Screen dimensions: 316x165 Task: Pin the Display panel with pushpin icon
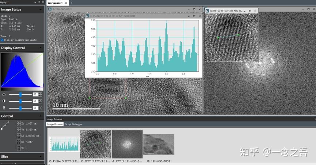39,2
